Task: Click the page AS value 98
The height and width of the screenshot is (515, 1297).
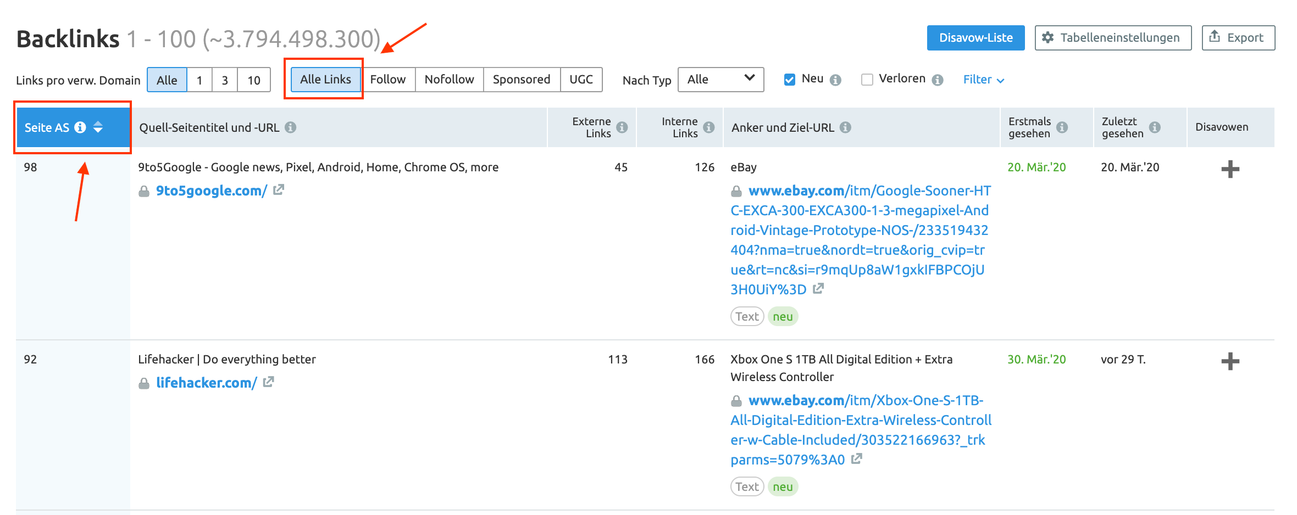Action: click(30, 167)
